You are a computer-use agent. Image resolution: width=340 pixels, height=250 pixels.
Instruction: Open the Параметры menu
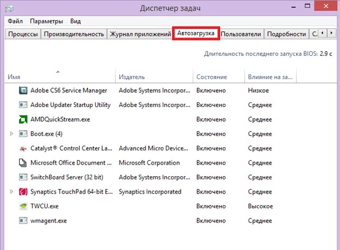click(46, 21)
